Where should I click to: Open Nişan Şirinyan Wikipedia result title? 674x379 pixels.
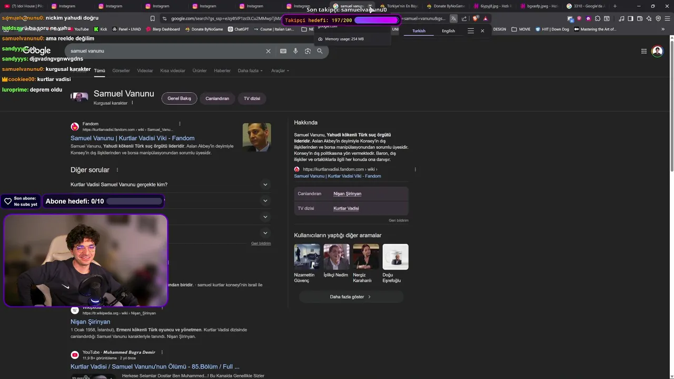click(x=91, y=322)
